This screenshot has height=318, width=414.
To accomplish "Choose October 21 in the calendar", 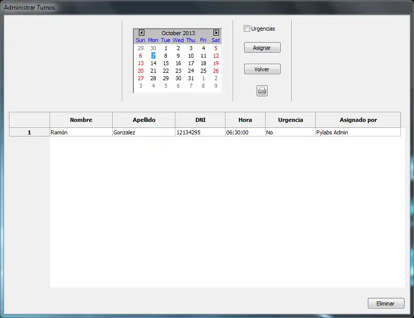I will point(153,71).
